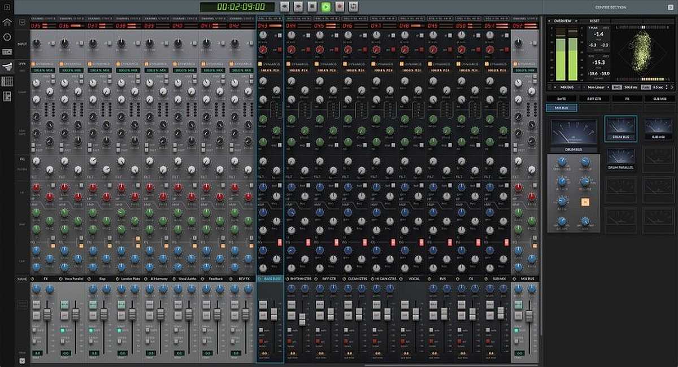
Task: Click the arrow right of the 9.5 sec field
Action: pyautogui.click(x=672, y=88)
